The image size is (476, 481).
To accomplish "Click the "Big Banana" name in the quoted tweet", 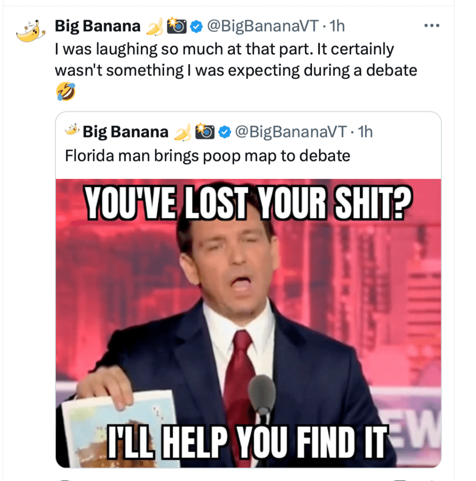I will [125, 132].
